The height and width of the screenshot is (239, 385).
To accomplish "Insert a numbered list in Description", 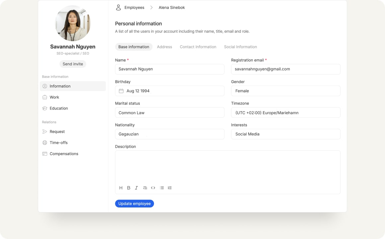I will click(x=170, y=188).
